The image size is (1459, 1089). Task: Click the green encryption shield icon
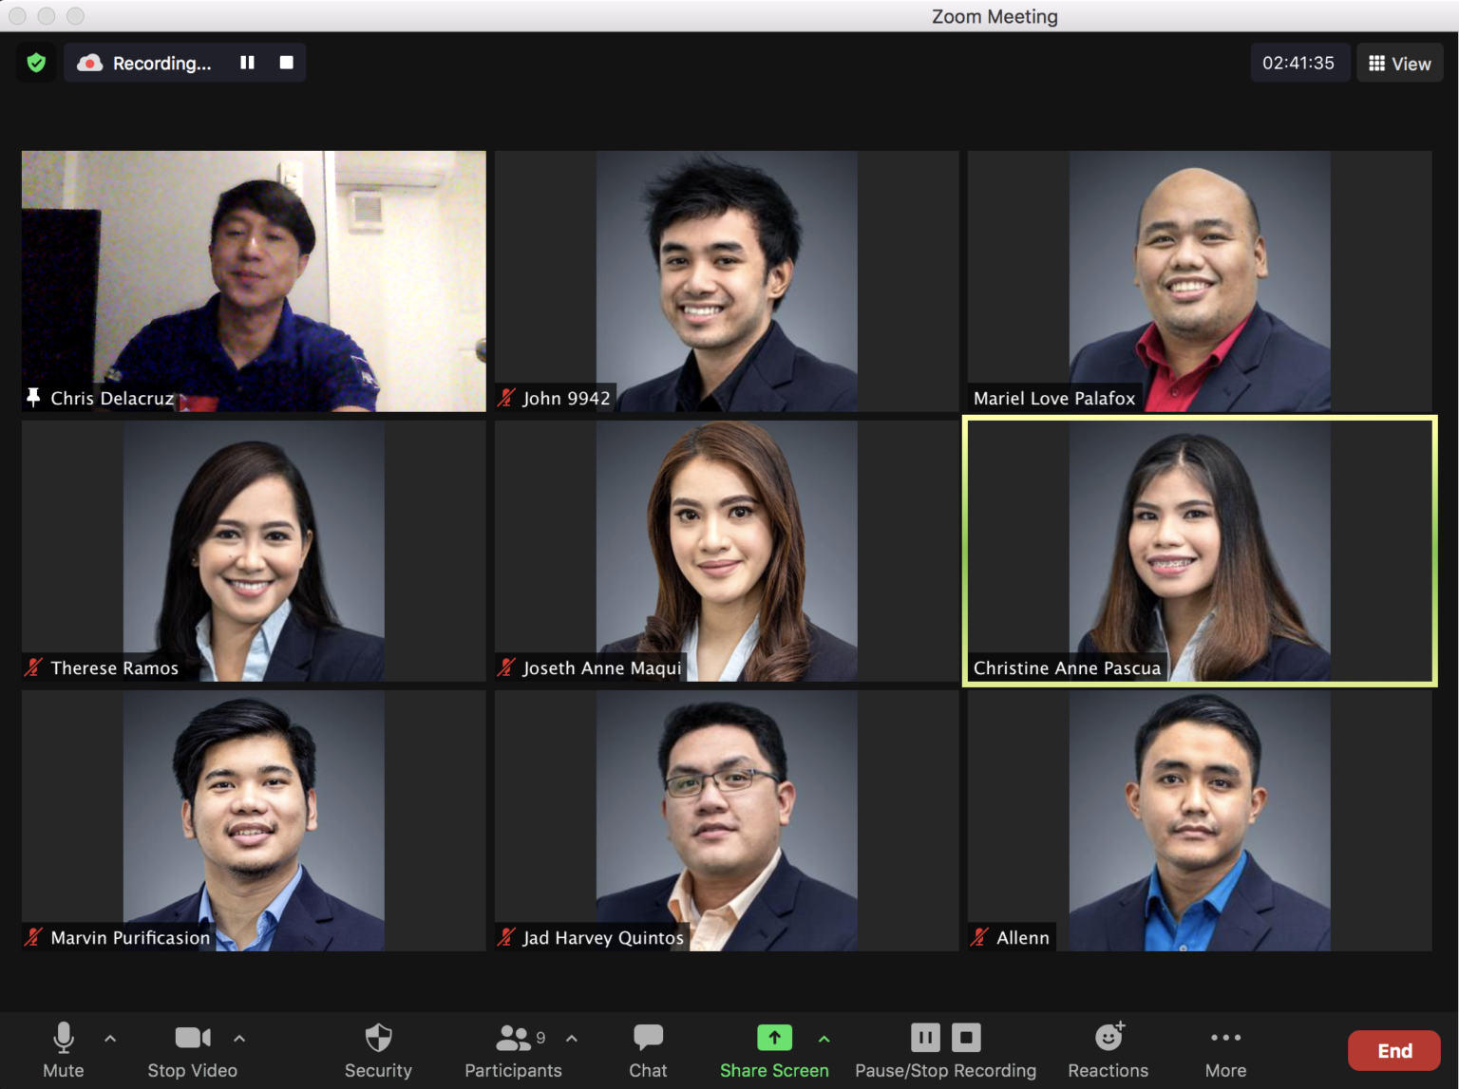pyautogui.click(x=36, y=63)
